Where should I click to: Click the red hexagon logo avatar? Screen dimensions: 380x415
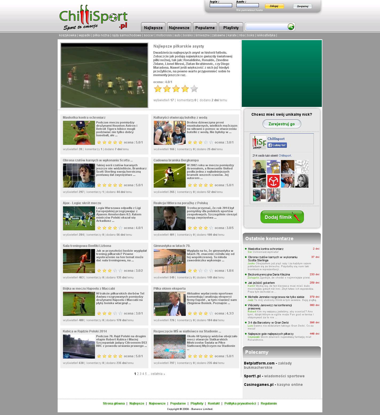(x=273, y=181)
